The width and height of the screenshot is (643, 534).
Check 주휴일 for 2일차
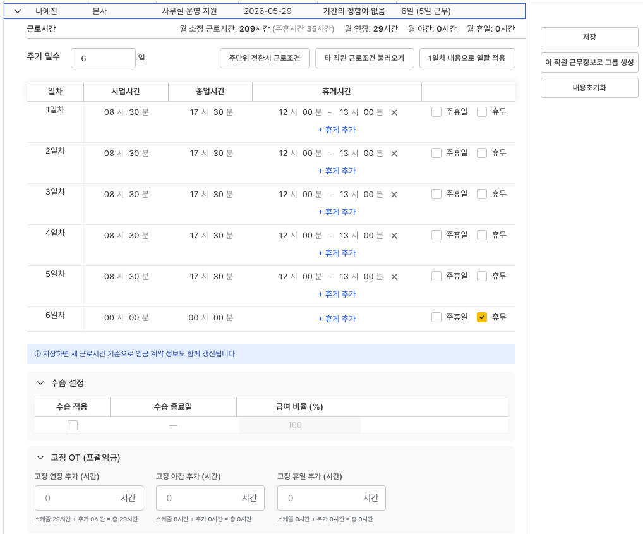(436, 152)
